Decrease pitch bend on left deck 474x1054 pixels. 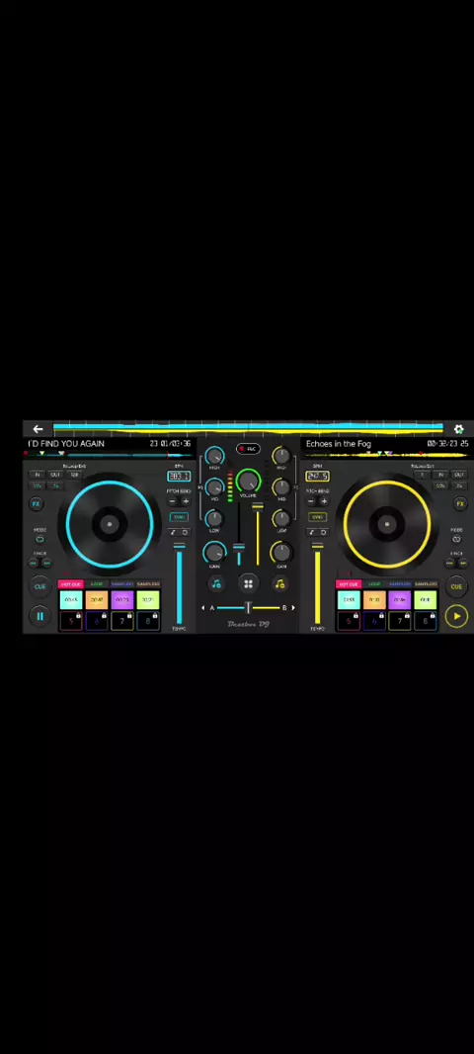[x=172, y=501]
